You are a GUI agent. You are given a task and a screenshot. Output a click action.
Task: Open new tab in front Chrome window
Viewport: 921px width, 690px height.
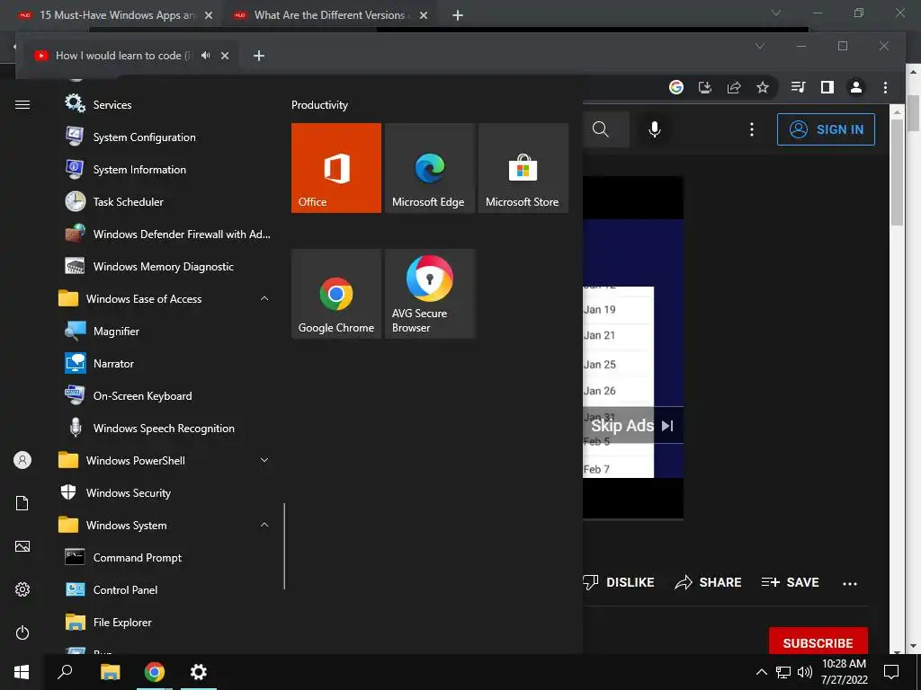(258, 55)
